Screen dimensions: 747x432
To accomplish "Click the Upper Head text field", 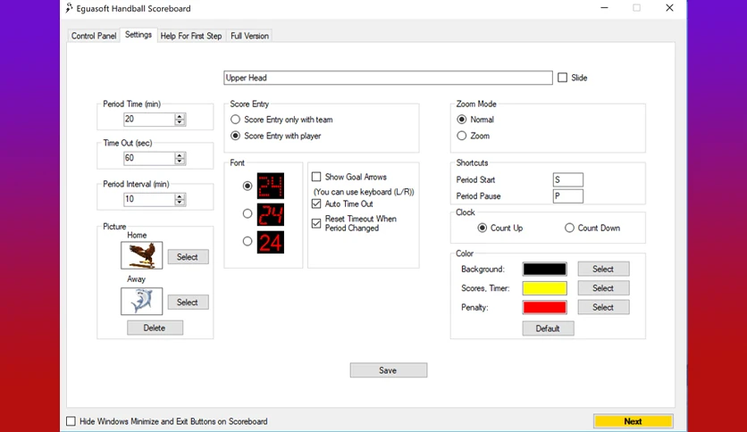I will [388, 78].
